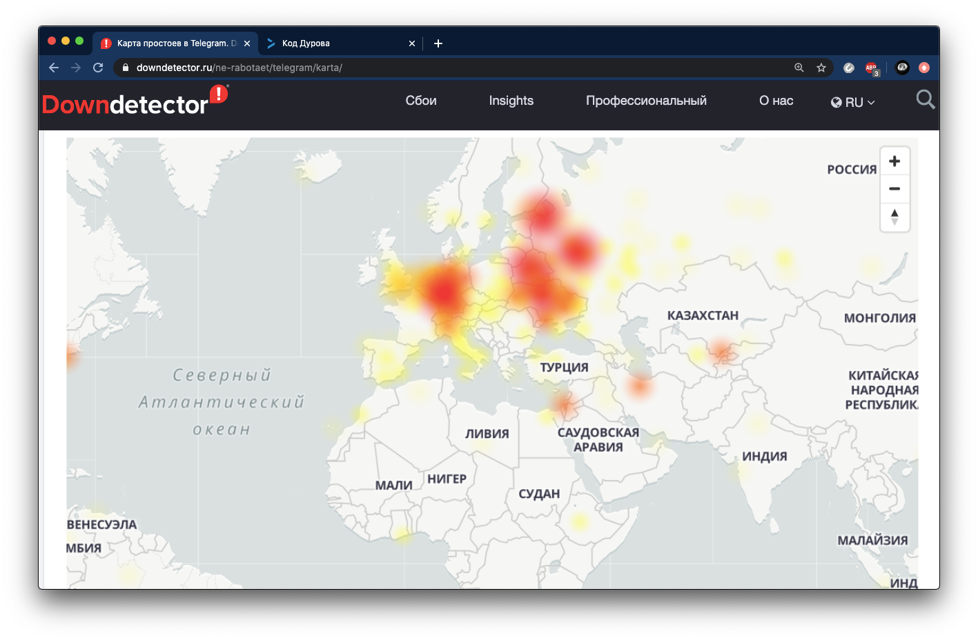Click the pink up-arrow update icon
Screen dimensions: 978x640
(924, 68)
